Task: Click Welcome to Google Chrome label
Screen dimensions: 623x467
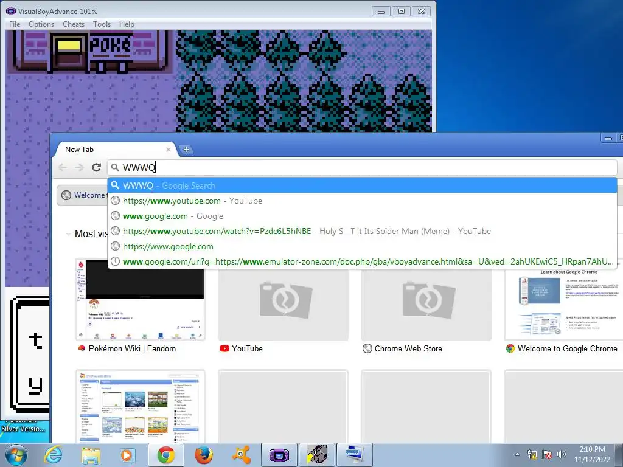Action: 568,348
